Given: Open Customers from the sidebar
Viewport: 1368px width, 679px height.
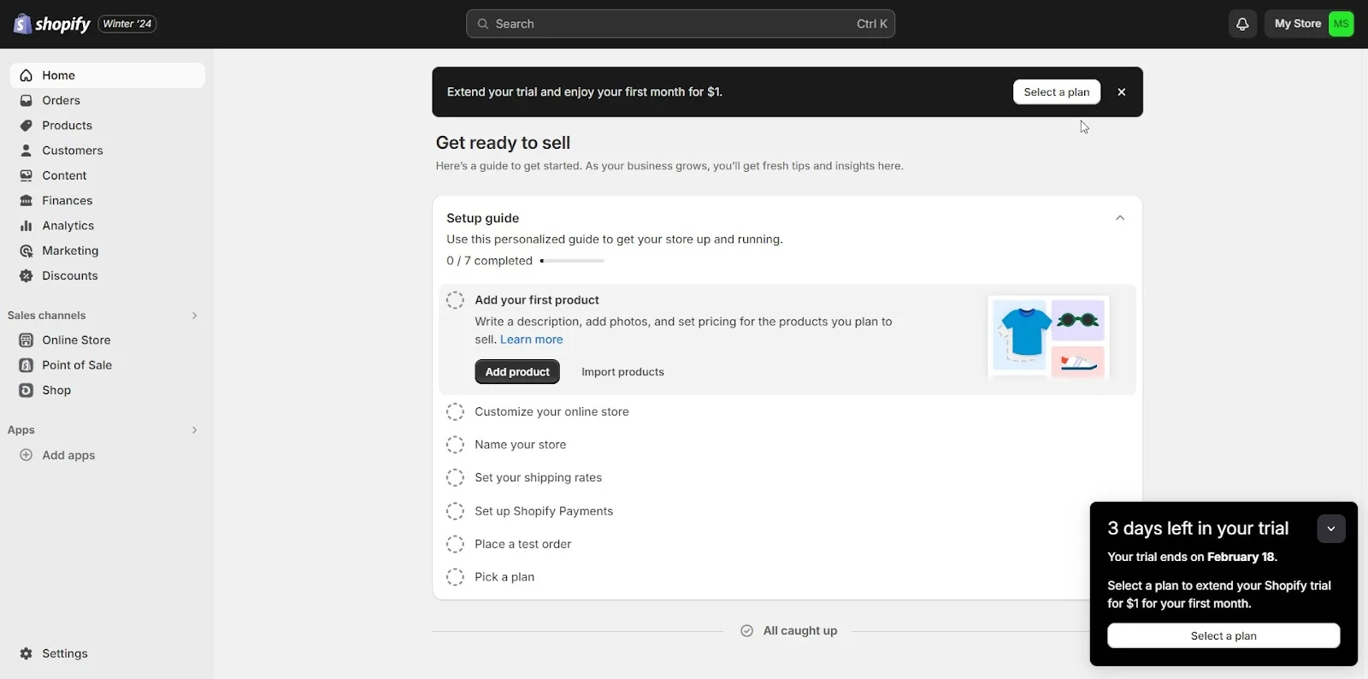Looking at the screenshot, I should pos(26,151).
